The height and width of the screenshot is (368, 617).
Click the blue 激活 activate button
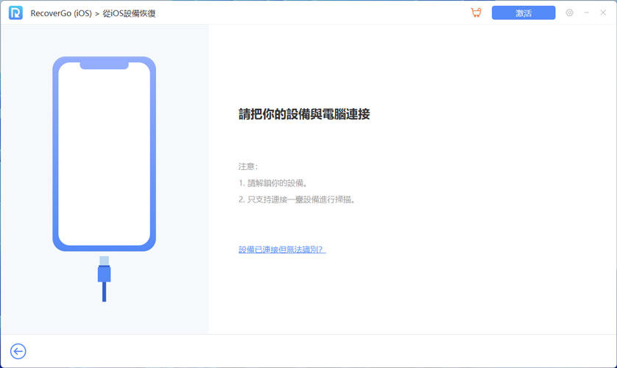click(523, 13)
